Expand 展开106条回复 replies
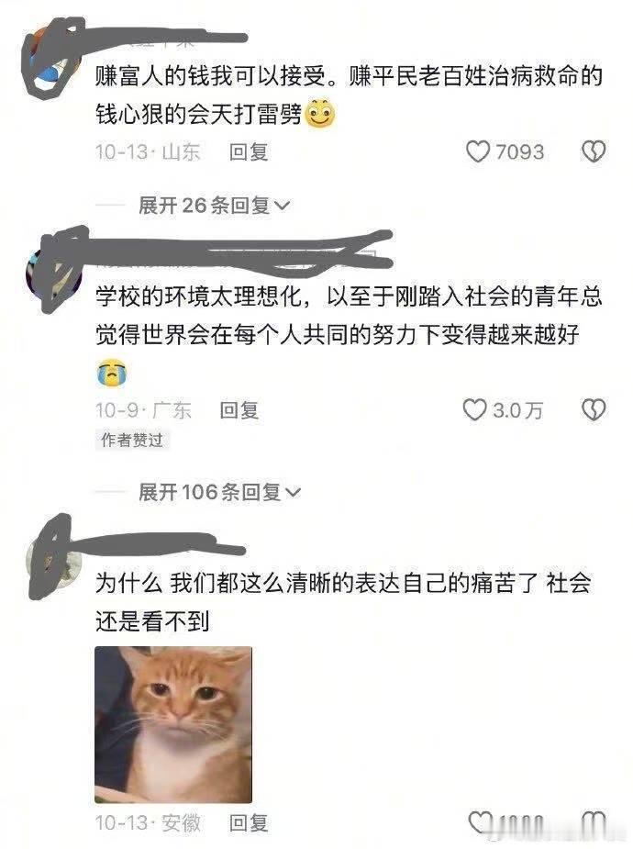 (x=219, y=492)
